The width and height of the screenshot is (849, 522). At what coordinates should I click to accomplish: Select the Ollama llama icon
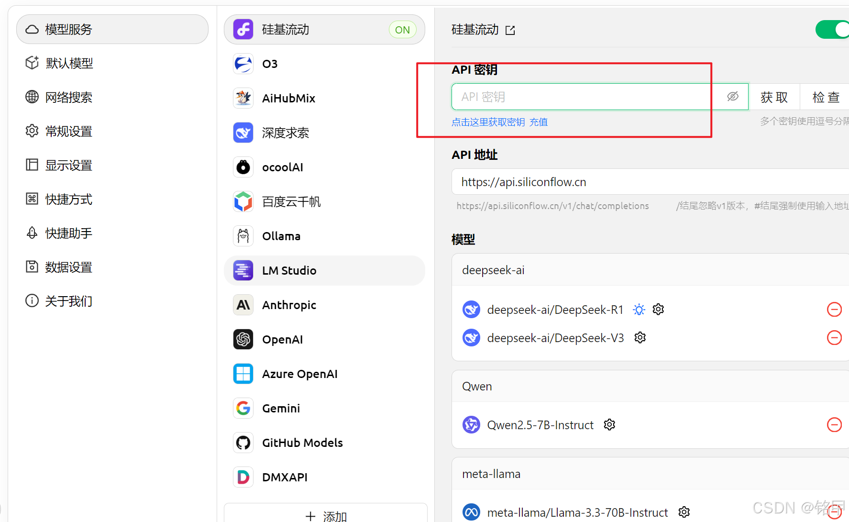click(243, 236)
